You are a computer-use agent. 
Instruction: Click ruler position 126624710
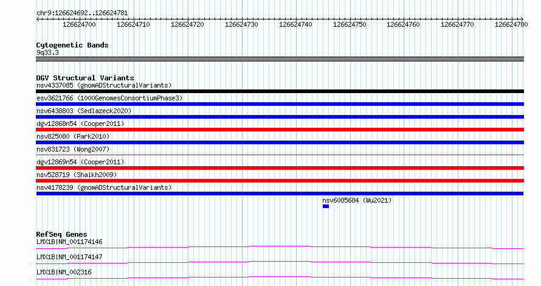point(134,24)
